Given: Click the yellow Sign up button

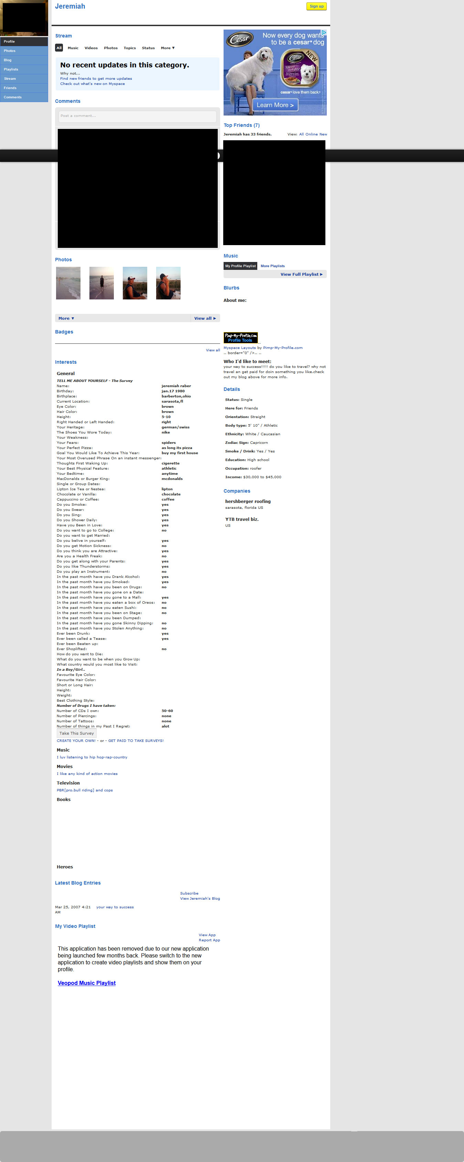Looking at the screenshot, I should coord(316,6).
